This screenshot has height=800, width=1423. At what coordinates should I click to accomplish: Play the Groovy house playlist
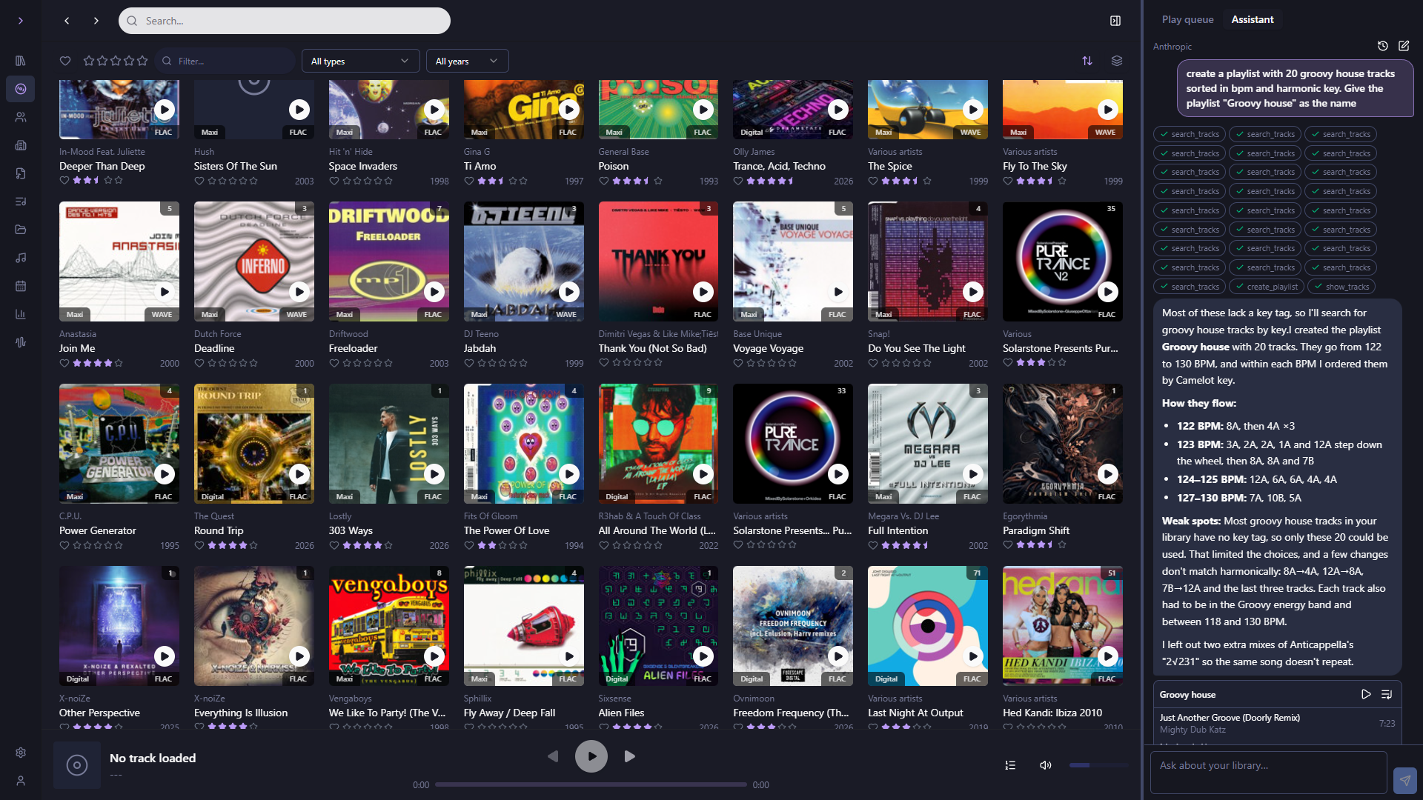coord(1366,694)
